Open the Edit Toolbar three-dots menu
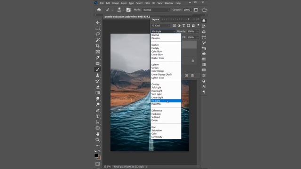301x169 pixels. tap(97, 146)
